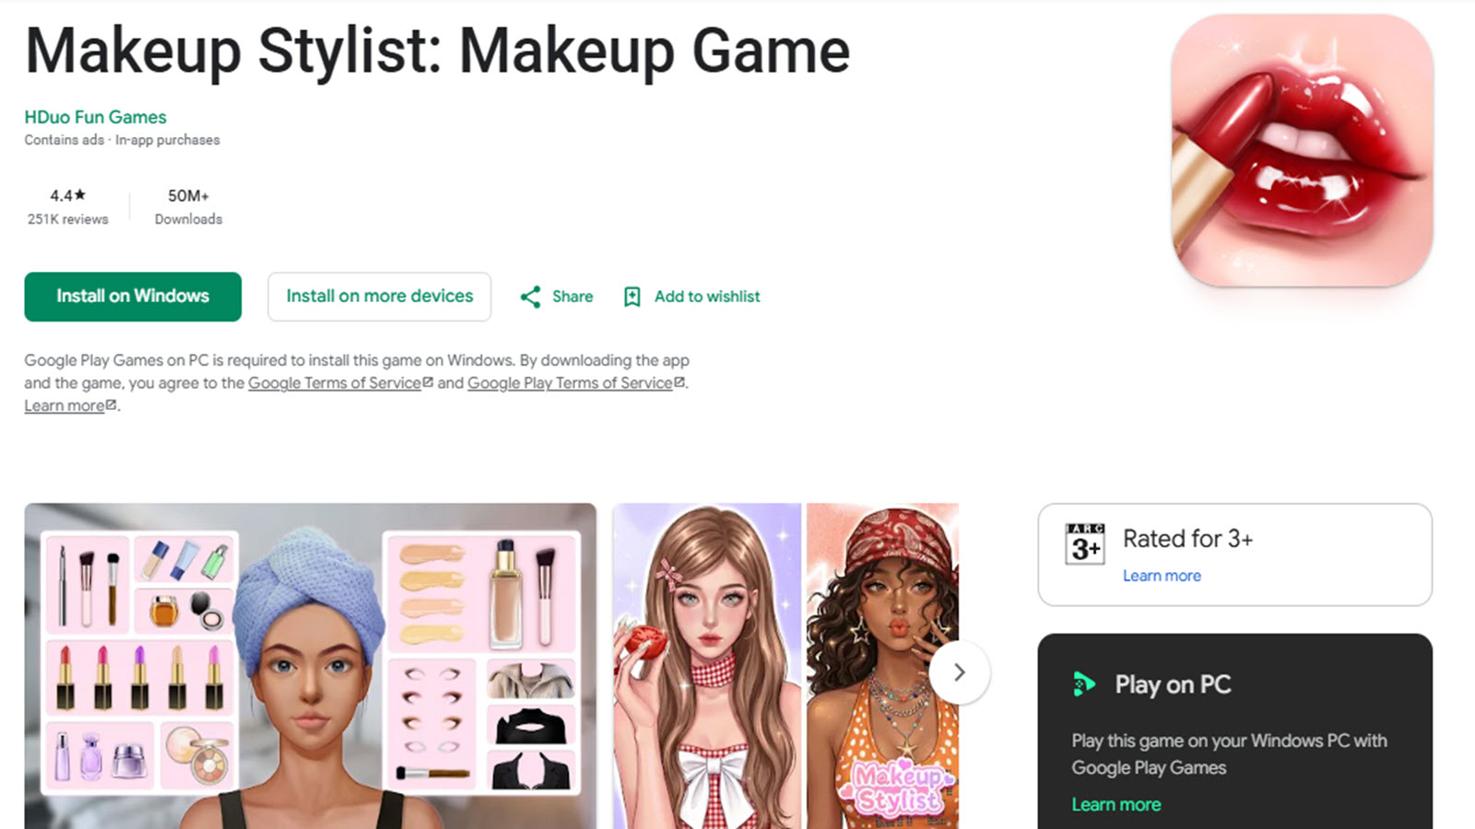Click the Makeup Stylist: Makeup Game title
1475x829 pixels.
(438, 51)
